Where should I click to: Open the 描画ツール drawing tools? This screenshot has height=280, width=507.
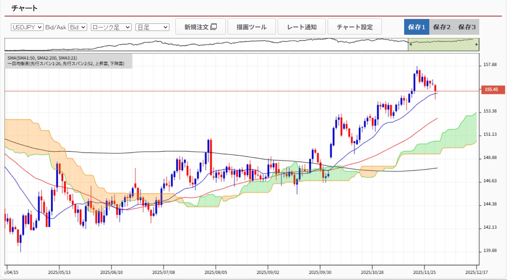[252, 27]
